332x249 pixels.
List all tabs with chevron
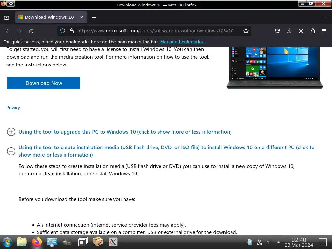click(x=326, y=17)
